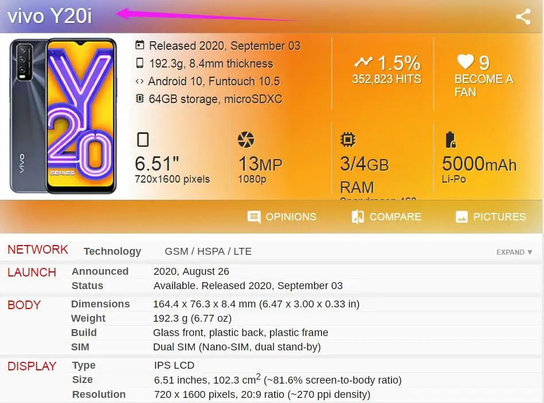Image resolution: width=544 pixels, height=403 pixels.
Task: Click the share icon in the header
Action: 523,17
